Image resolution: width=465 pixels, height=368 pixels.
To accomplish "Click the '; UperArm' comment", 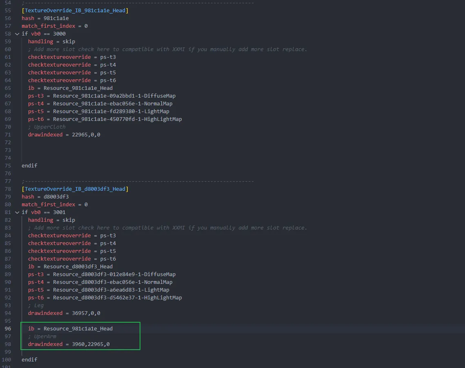I will (x=42, y=336).
